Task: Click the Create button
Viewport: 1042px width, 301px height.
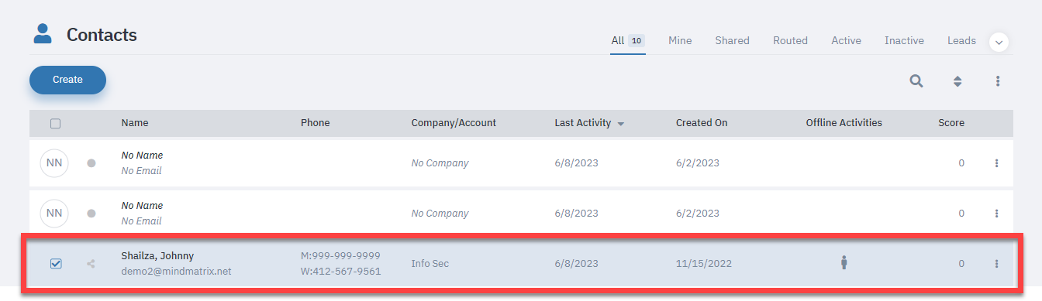Action: pos(67,80)
